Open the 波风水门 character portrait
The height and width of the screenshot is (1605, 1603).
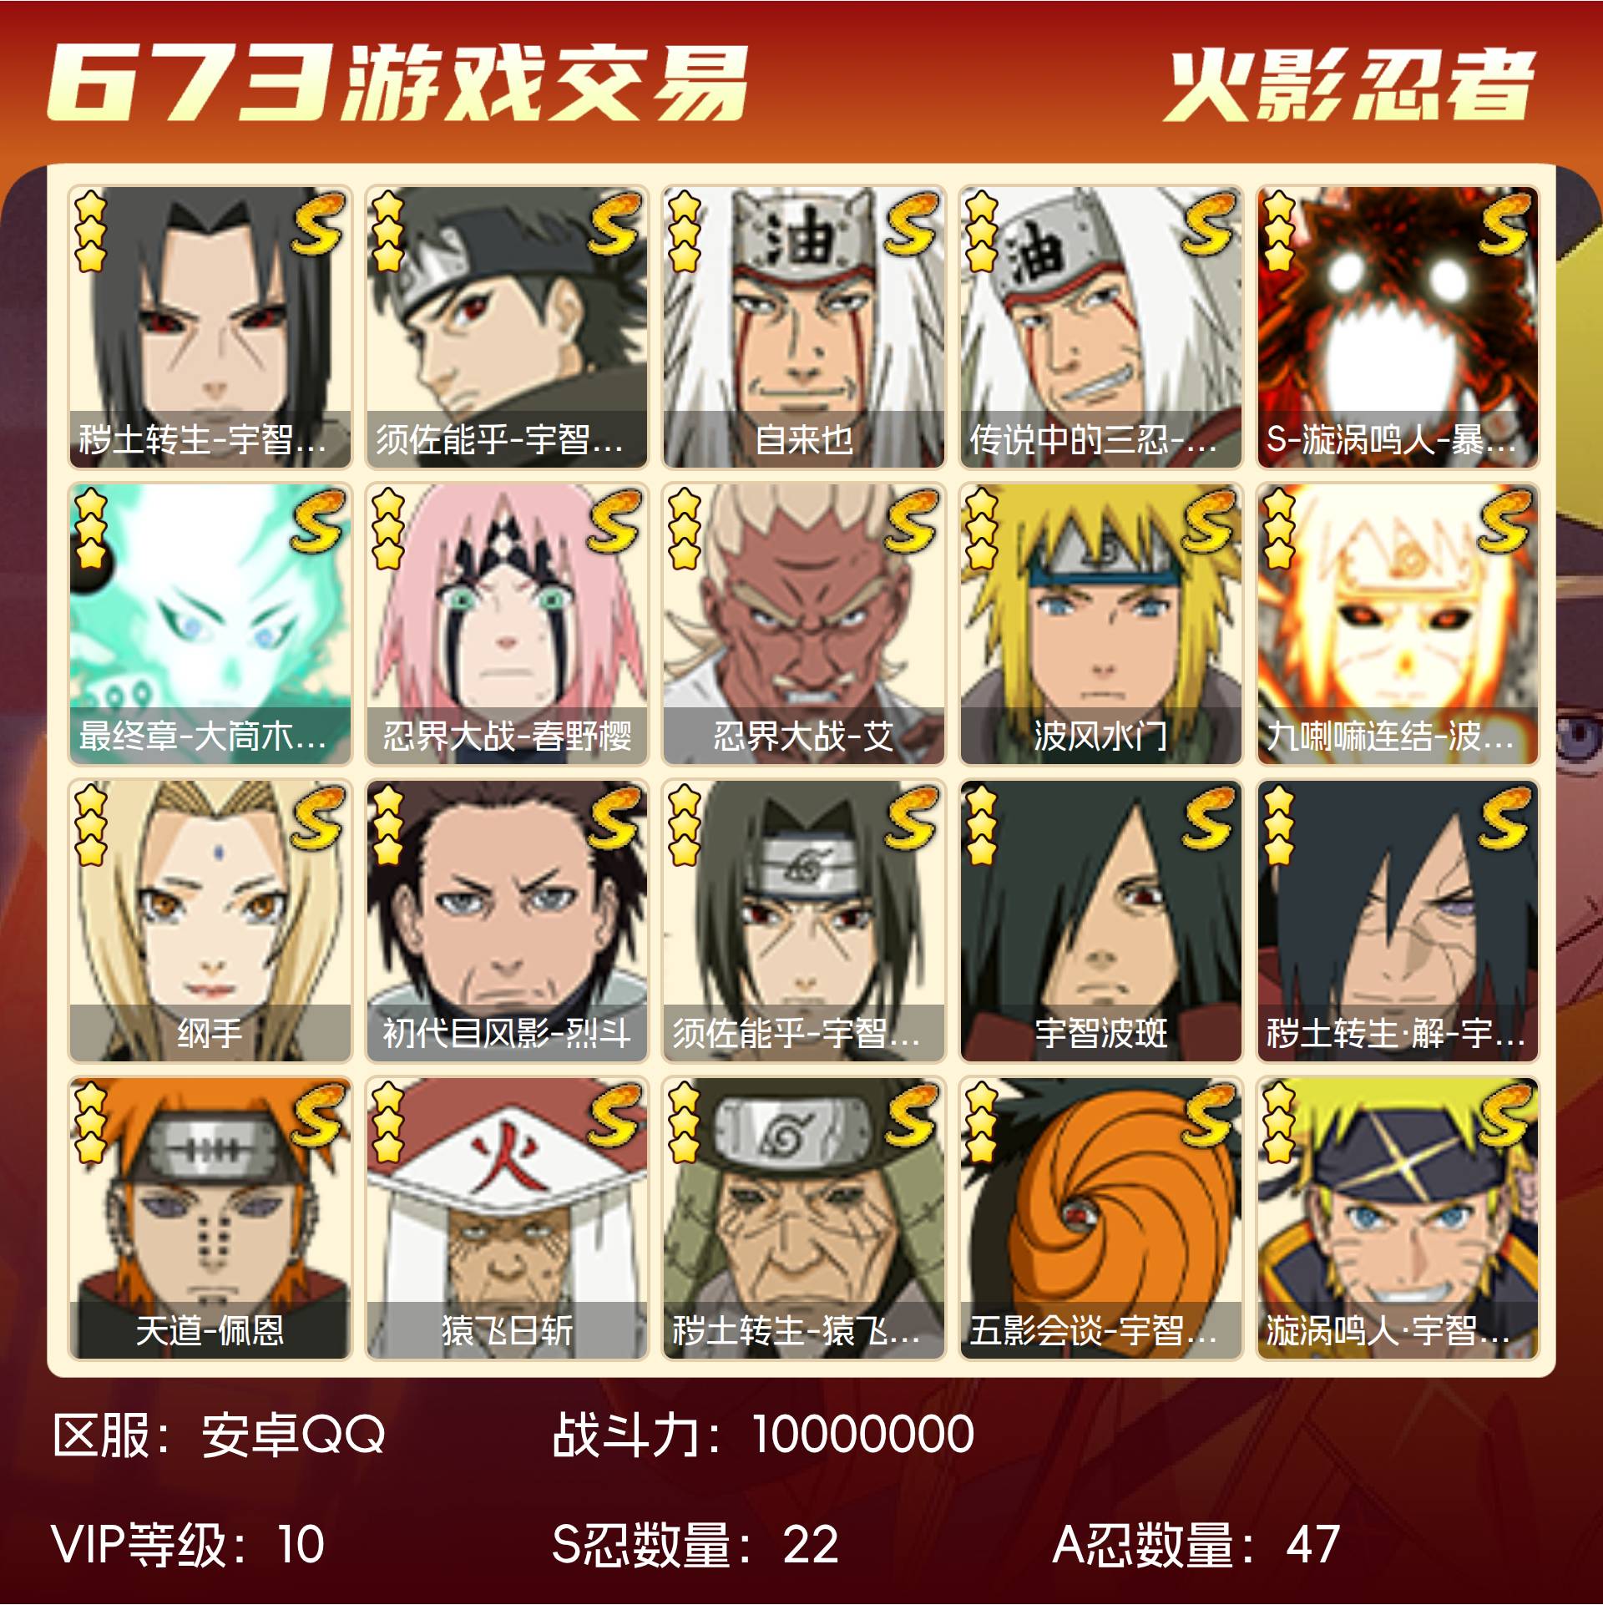pyautogui.click(x=1100, y=624)
